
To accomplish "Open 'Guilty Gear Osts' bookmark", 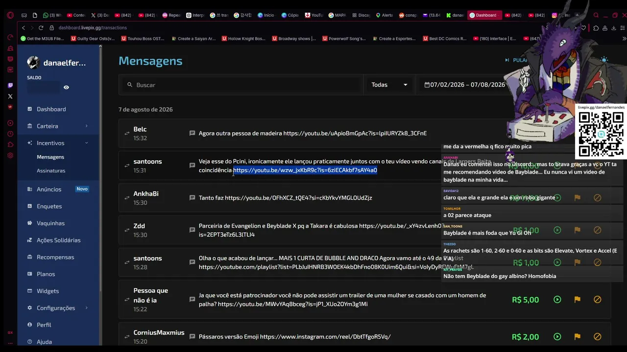I will click(x=93, y=39).
